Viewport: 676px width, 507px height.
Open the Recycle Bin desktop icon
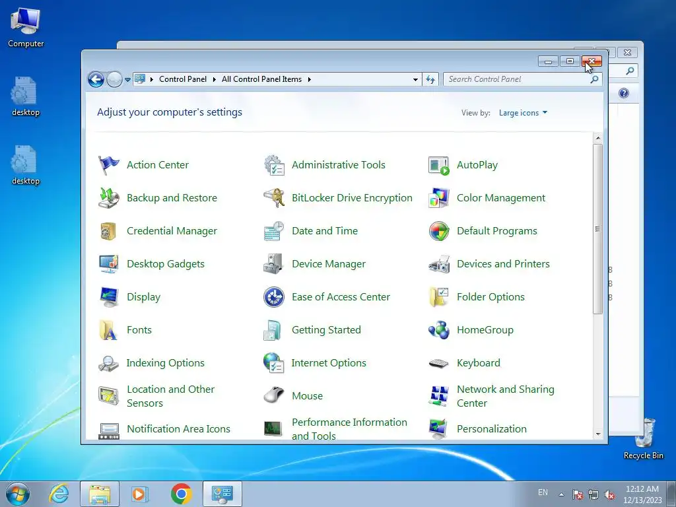point(644,438)
